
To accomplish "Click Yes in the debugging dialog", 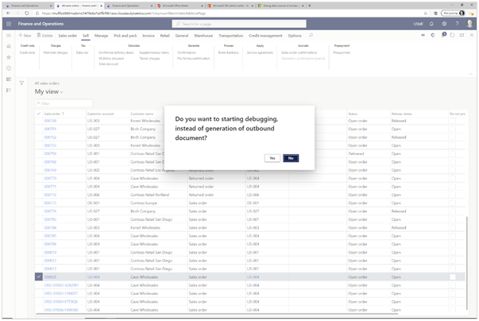I will click(272, 158).
